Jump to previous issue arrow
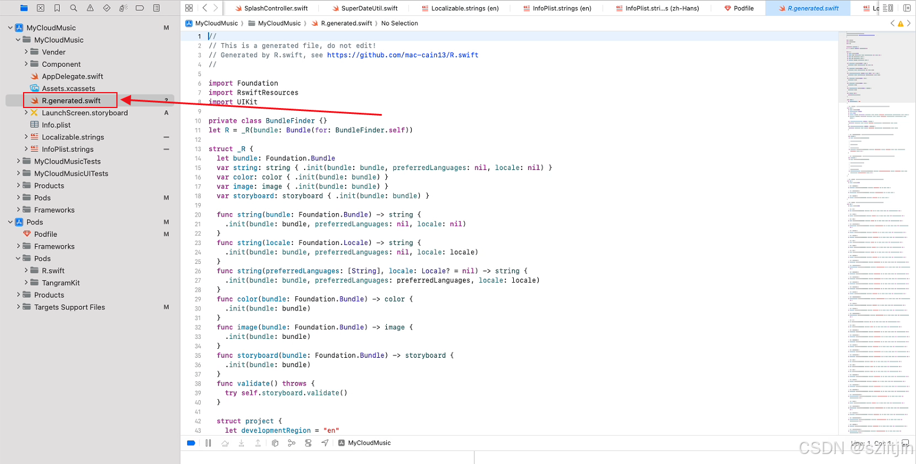Screen dimensions: 916x464 tap(892, 24)
